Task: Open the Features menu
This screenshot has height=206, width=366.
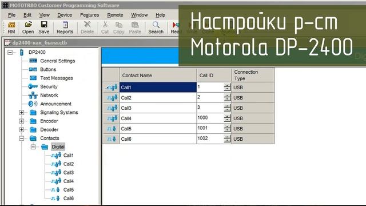Action: pyautogui.click(x=89, y=15)
